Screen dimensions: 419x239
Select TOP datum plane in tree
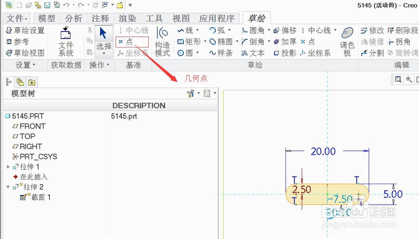24,136
